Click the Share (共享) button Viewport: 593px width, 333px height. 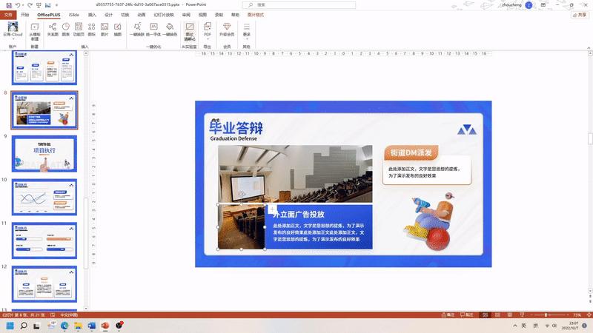coord(580,15)
